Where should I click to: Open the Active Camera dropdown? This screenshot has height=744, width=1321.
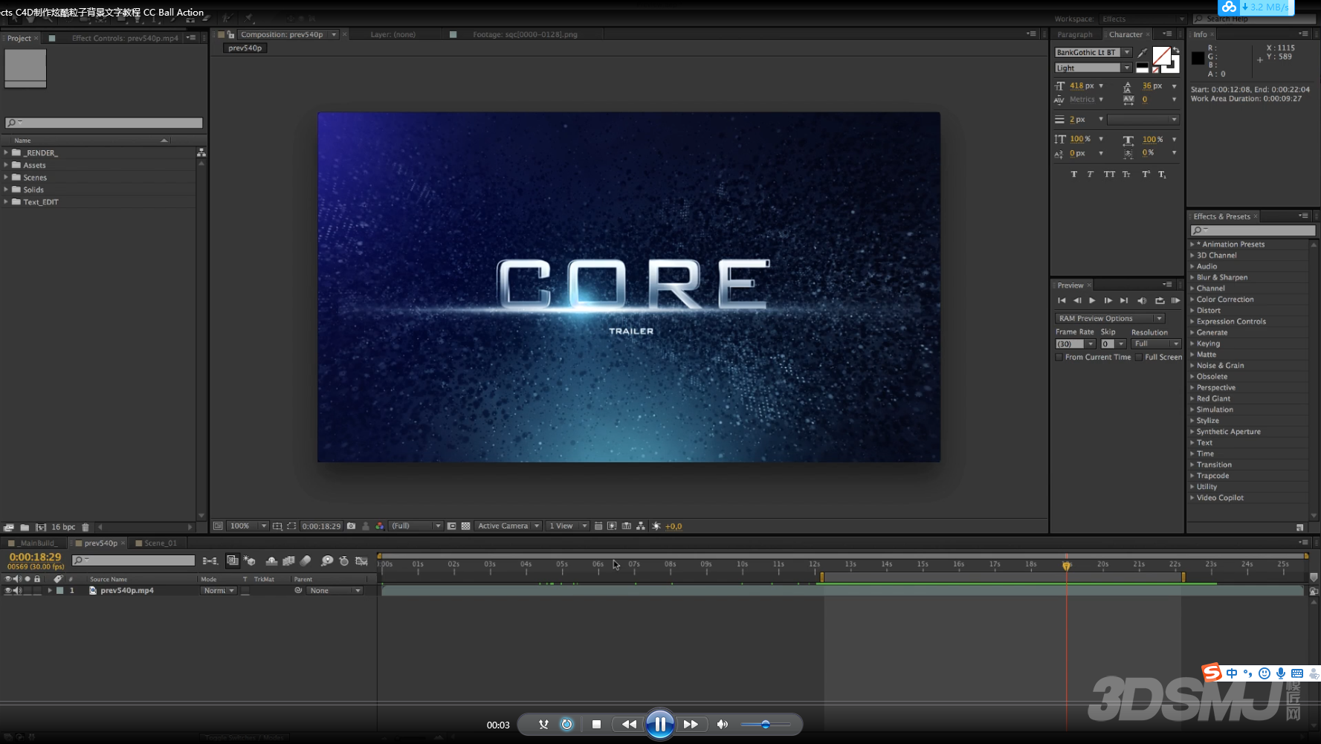(x=508, y=525)
